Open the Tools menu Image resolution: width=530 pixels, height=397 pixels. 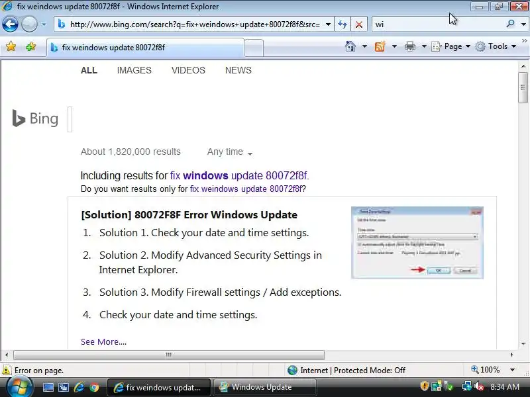pos(496,46)
